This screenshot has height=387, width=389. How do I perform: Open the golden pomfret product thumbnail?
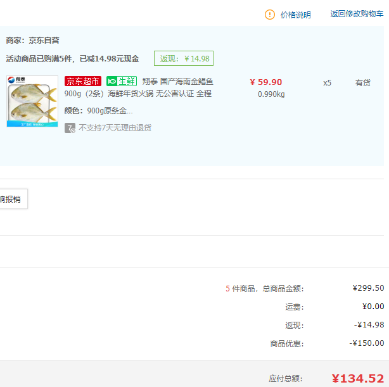[32, 101]
